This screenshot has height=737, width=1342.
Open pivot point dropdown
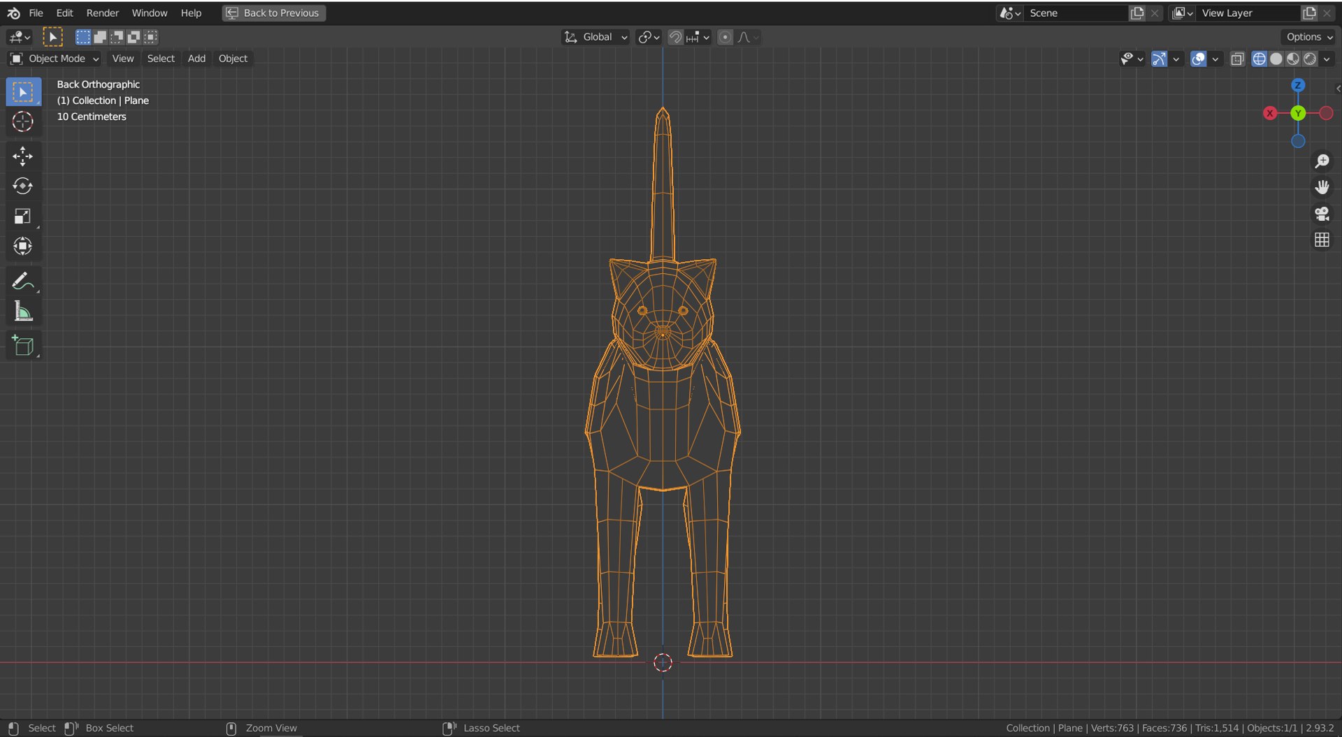(649, 37)
